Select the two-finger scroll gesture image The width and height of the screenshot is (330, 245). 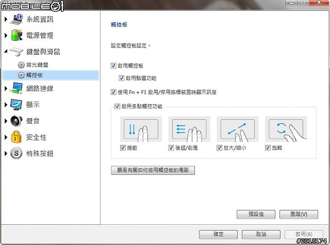click(141, 129)
